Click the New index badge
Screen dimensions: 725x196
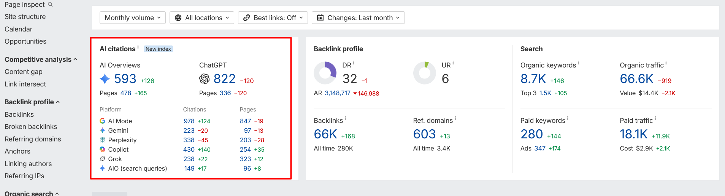pos(158,49)
